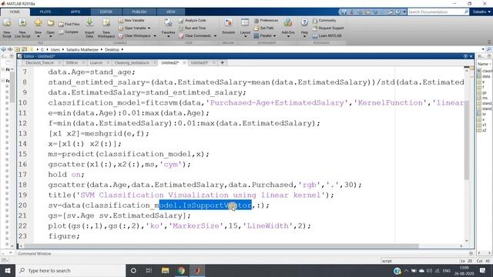
Task: Click Find Files
Action: pyautogui.click(x=69, y=24)
